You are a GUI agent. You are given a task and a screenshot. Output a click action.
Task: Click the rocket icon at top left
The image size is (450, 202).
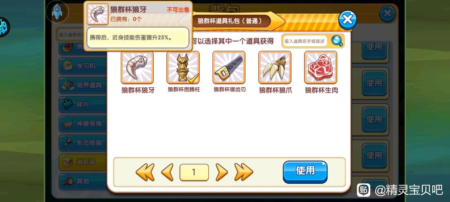(x=57, y=11)
